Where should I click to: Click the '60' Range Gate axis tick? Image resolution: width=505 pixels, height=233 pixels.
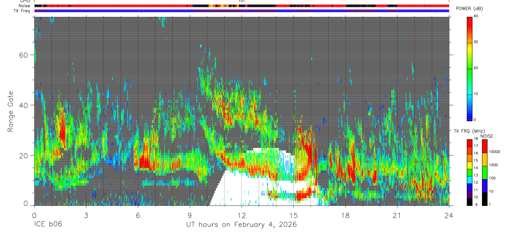(24, 55)
